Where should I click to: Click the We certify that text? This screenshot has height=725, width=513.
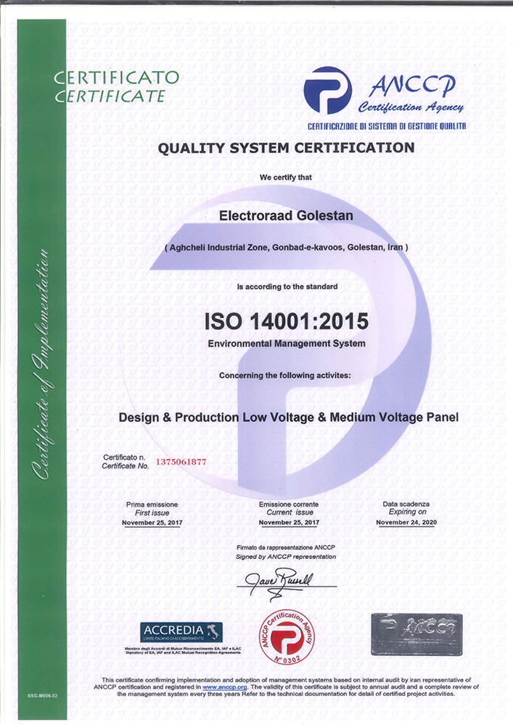coord(286,177)
